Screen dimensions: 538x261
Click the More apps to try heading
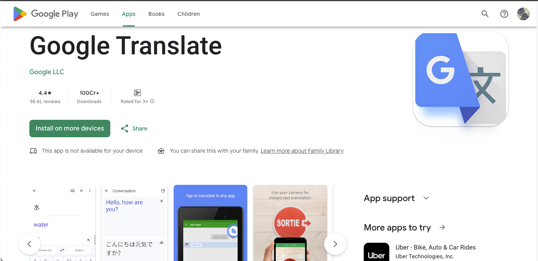coord(397,228)
